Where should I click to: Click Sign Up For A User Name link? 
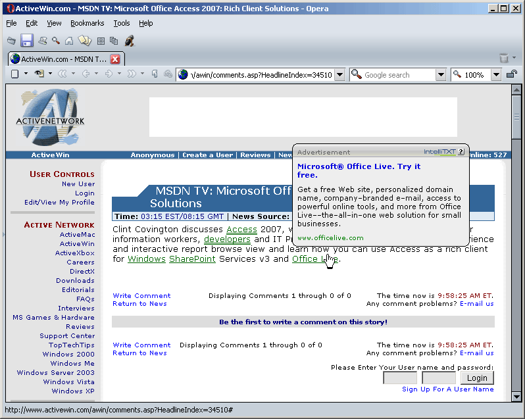447,389
